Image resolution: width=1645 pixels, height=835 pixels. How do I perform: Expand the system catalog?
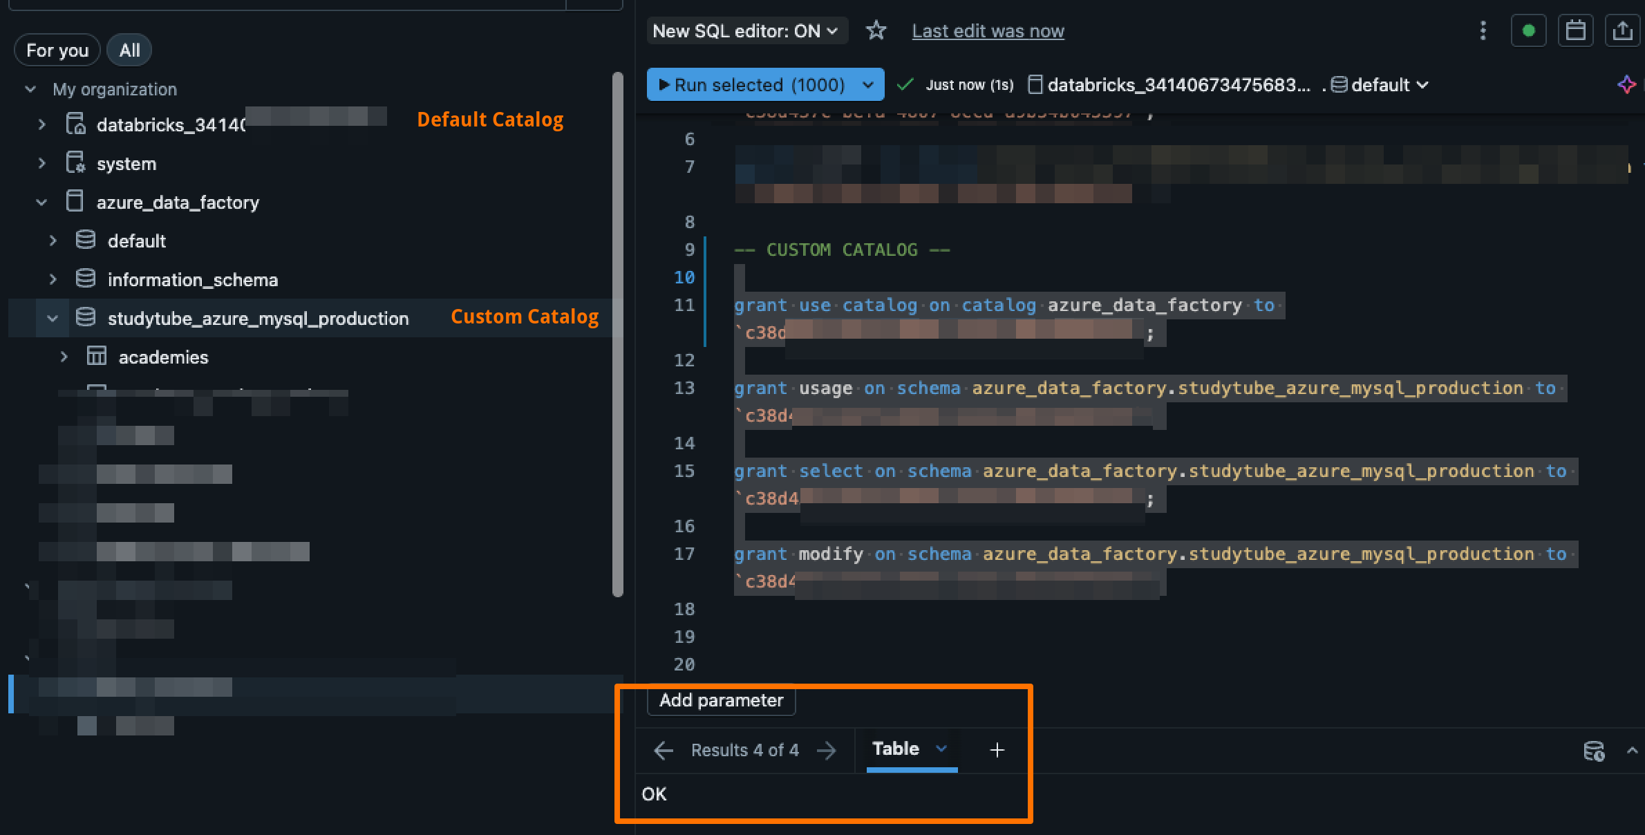(41, 164)
